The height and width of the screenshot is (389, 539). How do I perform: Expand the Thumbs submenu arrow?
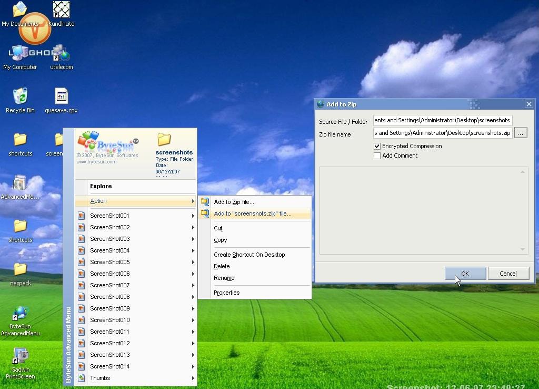pos(193,378)
